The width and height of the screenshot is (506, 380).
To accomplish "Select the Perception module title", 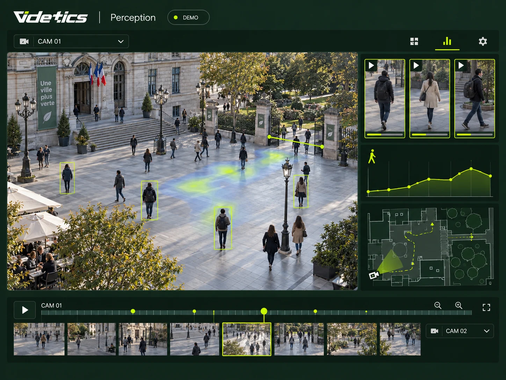I will tap(133, 17).
